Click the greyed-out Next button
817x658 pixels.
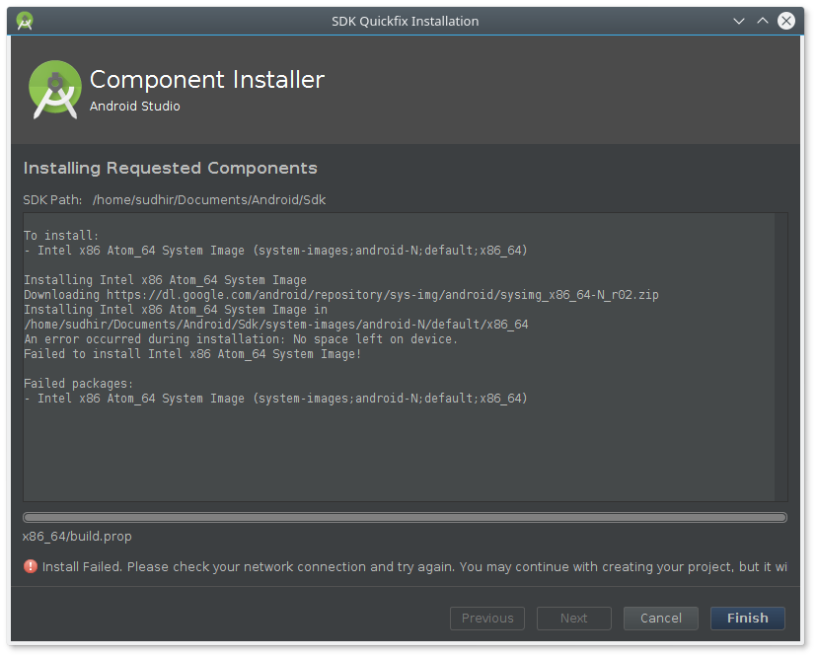coord(573,619)
